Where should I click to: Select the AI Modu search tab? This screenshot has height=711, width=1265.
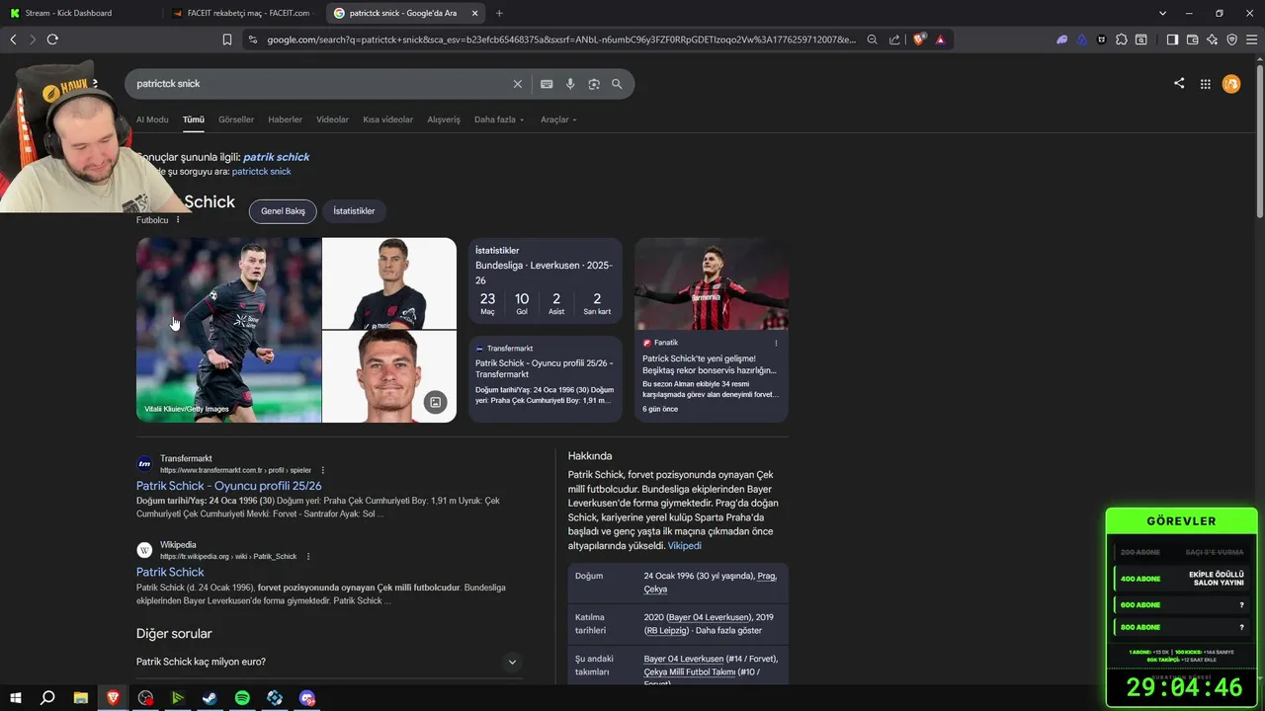click(152, 119)
